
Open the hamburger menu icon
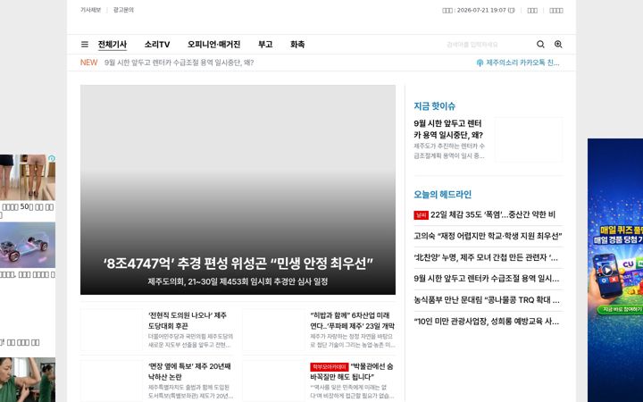tap(85, 45)
